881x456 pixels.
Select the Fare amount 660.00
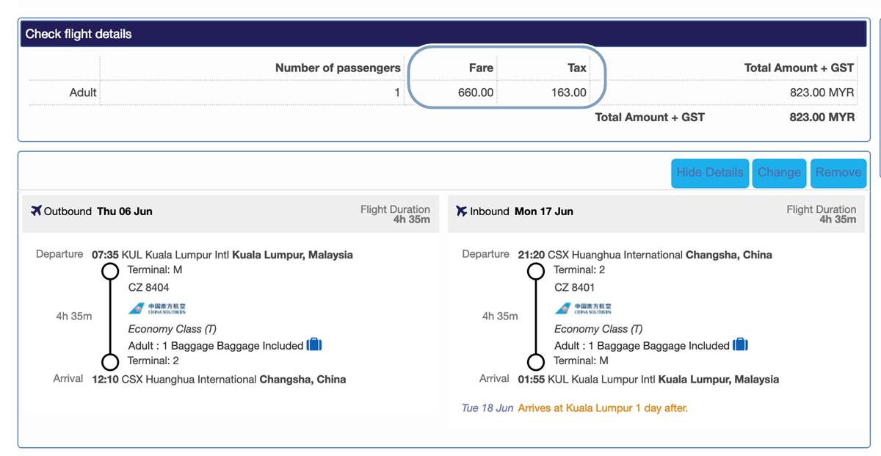click(476, 93)
